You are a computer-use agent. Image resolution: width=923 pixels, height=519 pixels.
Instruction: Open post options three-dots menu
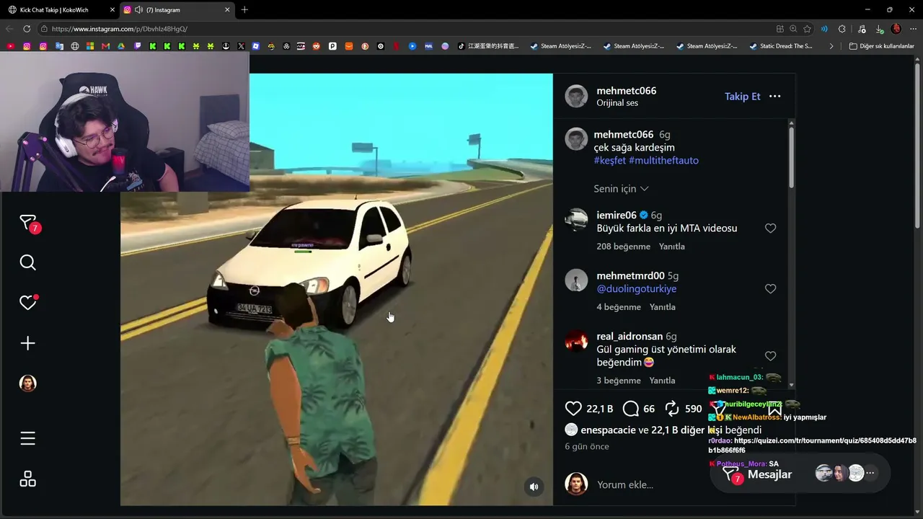point(775,97)
